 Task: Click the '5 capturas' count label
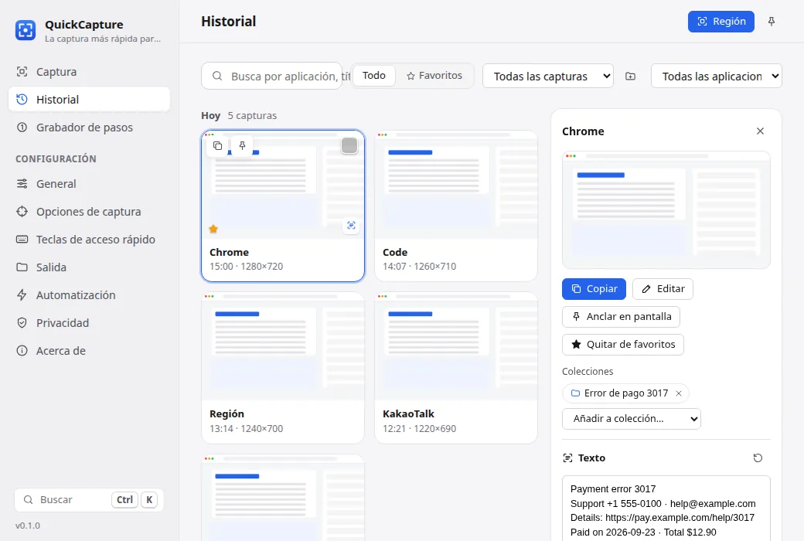pyautogui.click(x=252, y=115)
